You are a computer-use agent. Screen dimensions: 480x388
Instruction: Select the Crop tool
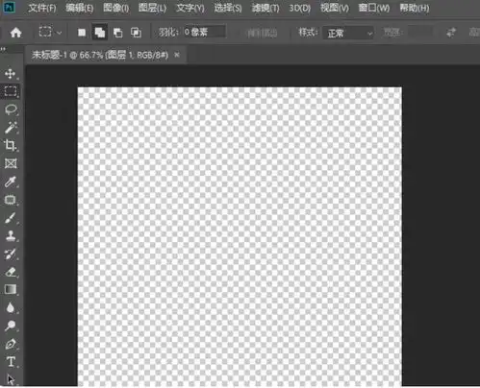(11, 145)
